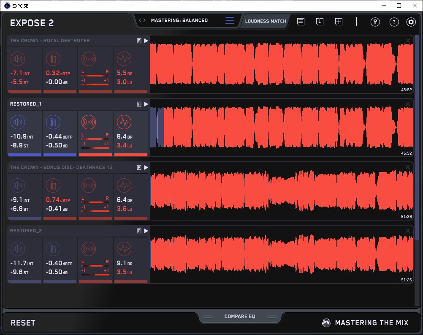Select the Bonus Disc - Deathrace 13 title
The image size is (423, 335).
pyautogui.click(x=61, y=167)
